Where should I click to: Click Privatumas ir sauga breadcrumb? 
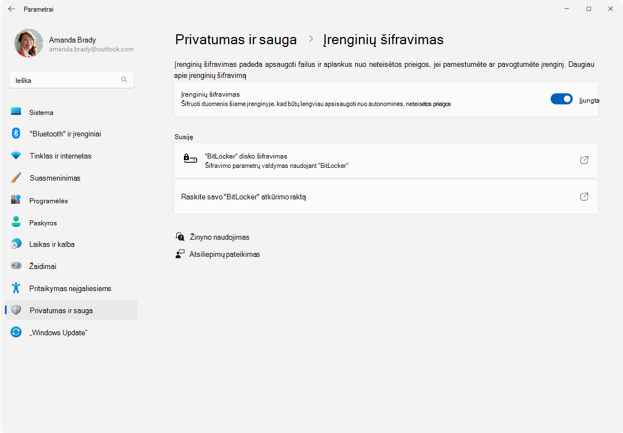(x=236, y=40)
